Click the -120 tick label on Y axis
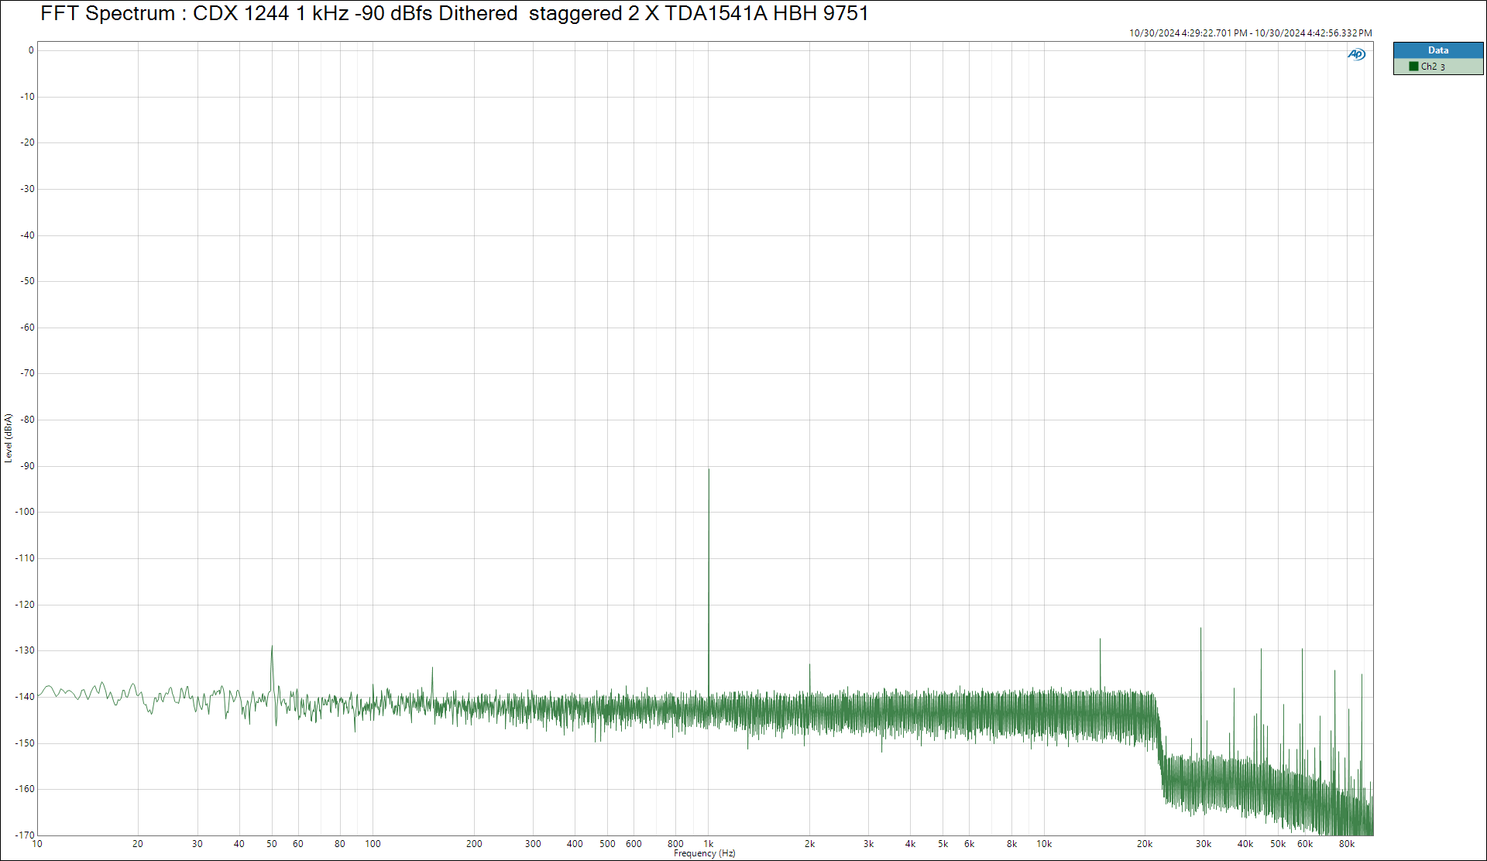 pos(26,605)
